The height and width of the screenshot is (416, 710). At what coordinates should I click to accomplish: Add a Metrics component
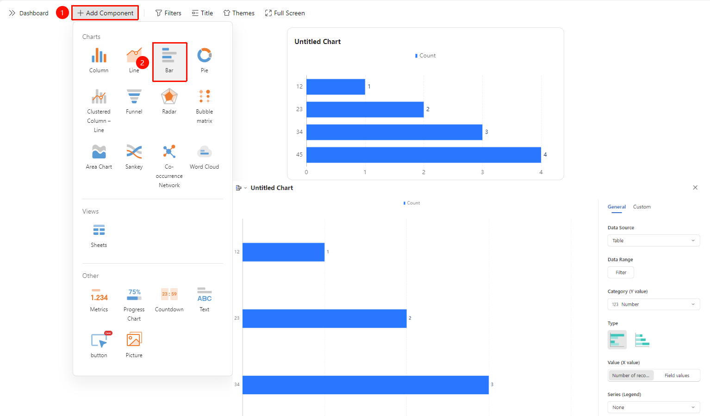[99, 295]
